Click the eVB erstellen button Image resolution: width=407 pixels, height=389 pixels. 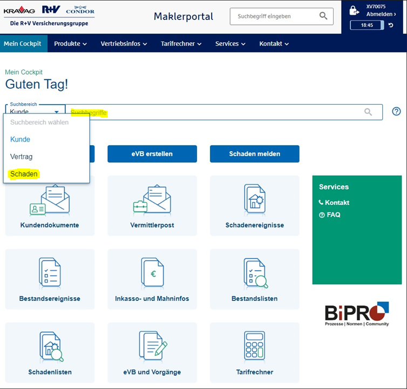point(152,154)
